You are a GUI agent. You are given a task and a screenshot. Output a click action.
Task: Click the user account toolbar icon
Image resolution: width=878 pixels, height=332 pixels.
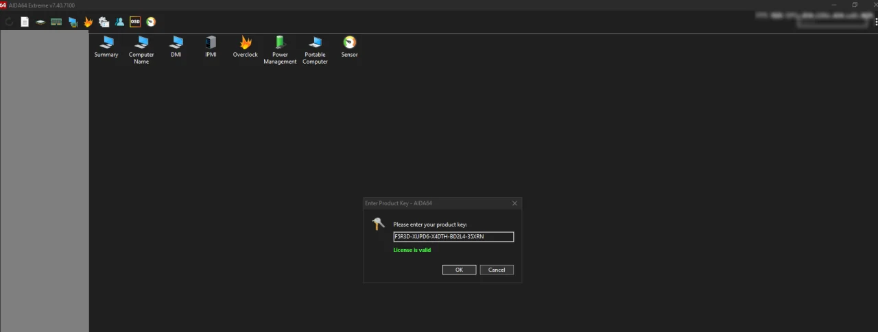click(119, 22)
